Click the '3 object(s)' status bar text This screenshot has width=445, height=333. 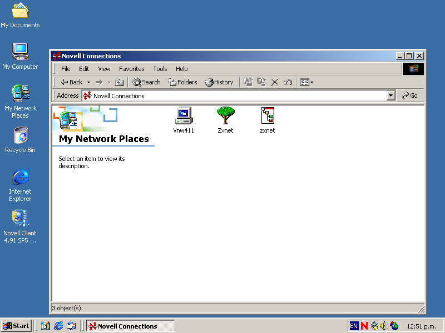click(x=66, y=308)
